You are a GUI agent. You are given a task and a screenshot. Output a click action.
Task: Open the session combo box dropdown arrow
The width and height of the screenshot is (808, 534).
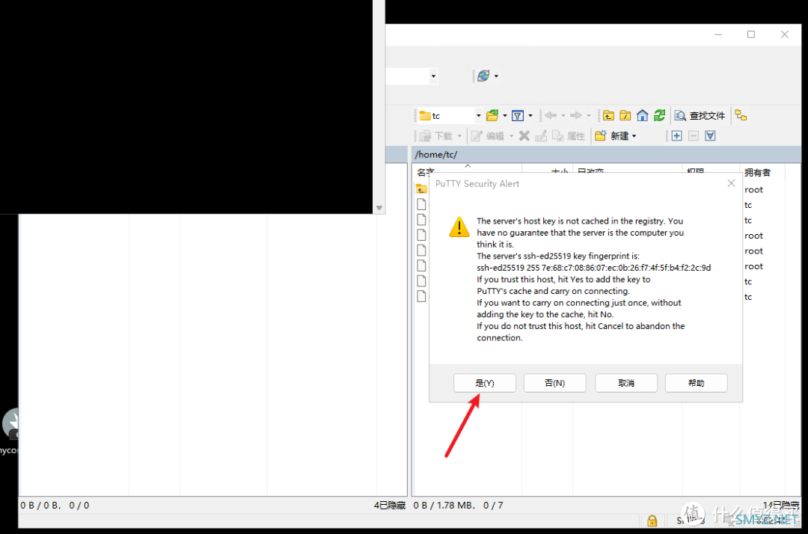pyautogui.click(x=433, y=76)
